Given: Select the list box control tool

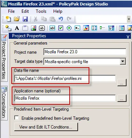Looking at the screenshot, I should click(121, 28).
